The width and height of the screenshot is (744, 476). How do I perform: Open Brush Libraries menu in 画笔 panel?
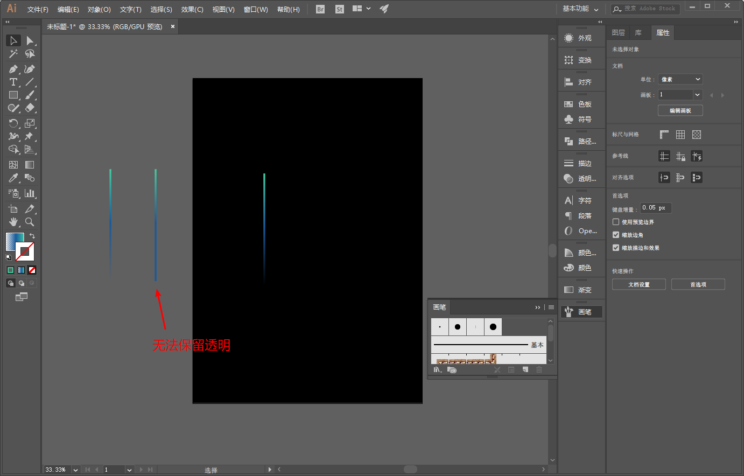437,370
